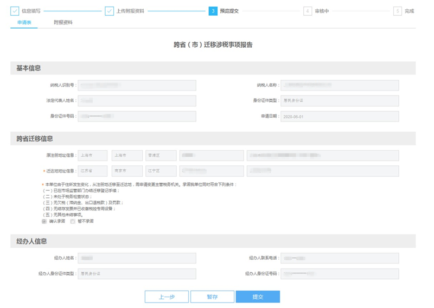Open the 原注册地 province dropdown 上海市
The height and width of the screenshot is (308, 434).
92,156
